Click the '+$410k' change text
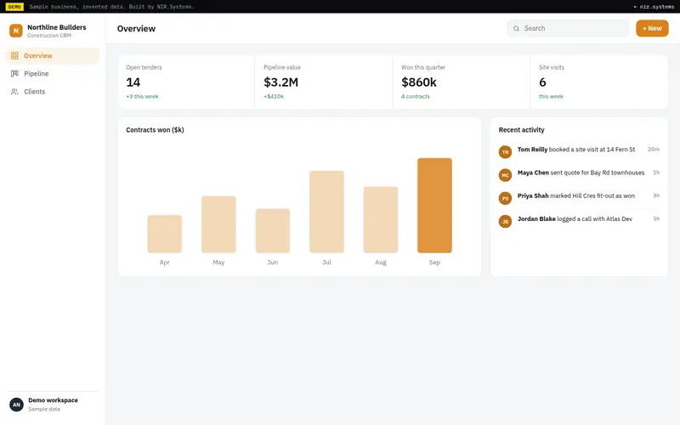The width and height of the screenshot is (680, 425). coord(274,96)
